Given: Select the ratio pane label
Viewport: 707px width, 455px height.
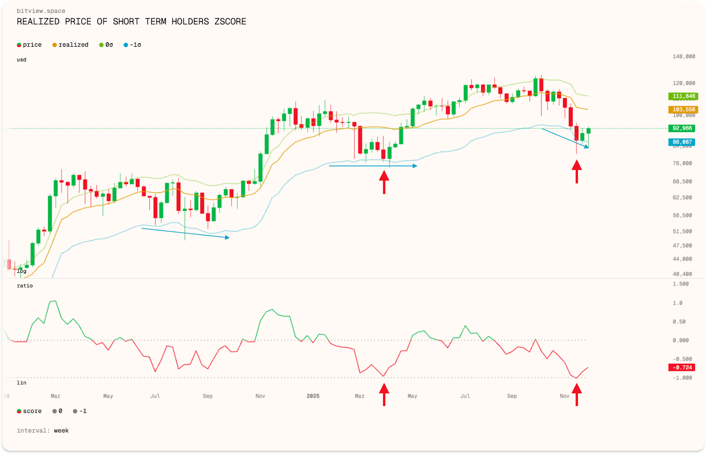Looking at the screenshot, I should (25, 286).
